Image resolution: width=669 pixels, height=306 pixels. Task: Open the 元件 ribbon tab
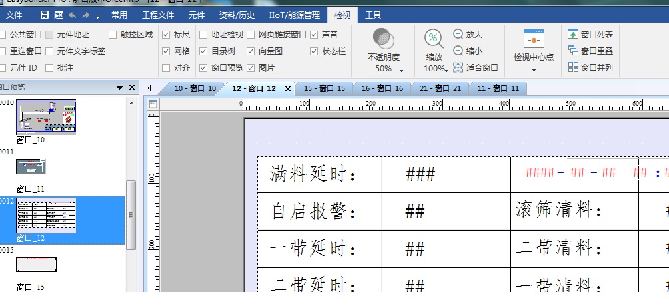197,15
